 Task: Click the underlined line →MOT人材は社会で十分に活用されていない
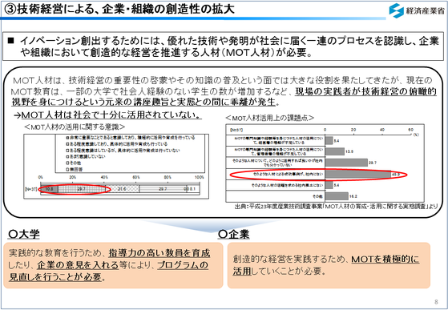pos(107,115)
